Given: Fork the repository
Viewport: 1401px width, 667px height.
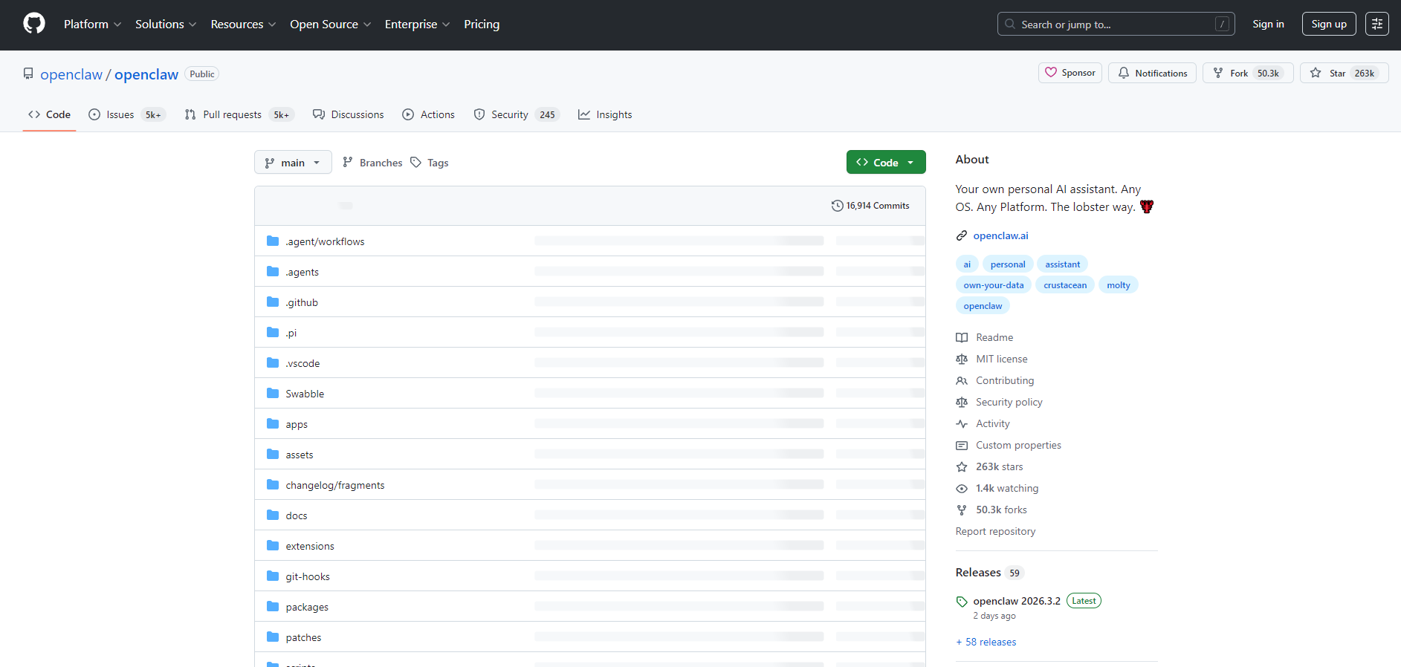Looking at the screenshot, I should [1248, 73].
